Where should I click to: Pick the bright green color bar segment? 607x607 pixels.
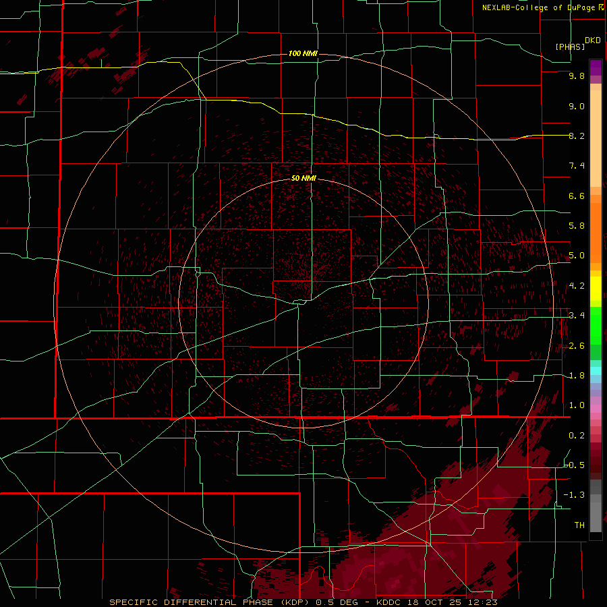point(596,325)
